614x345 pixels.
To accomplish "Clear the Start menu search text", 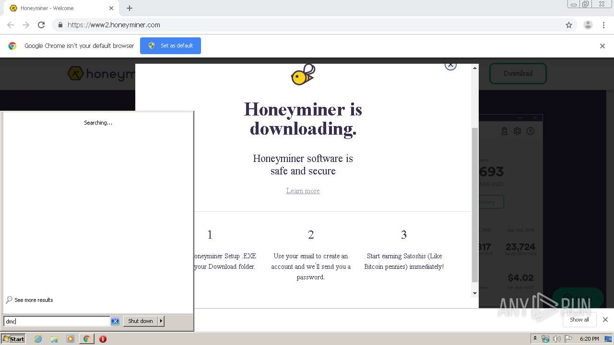I will point(115,321).
